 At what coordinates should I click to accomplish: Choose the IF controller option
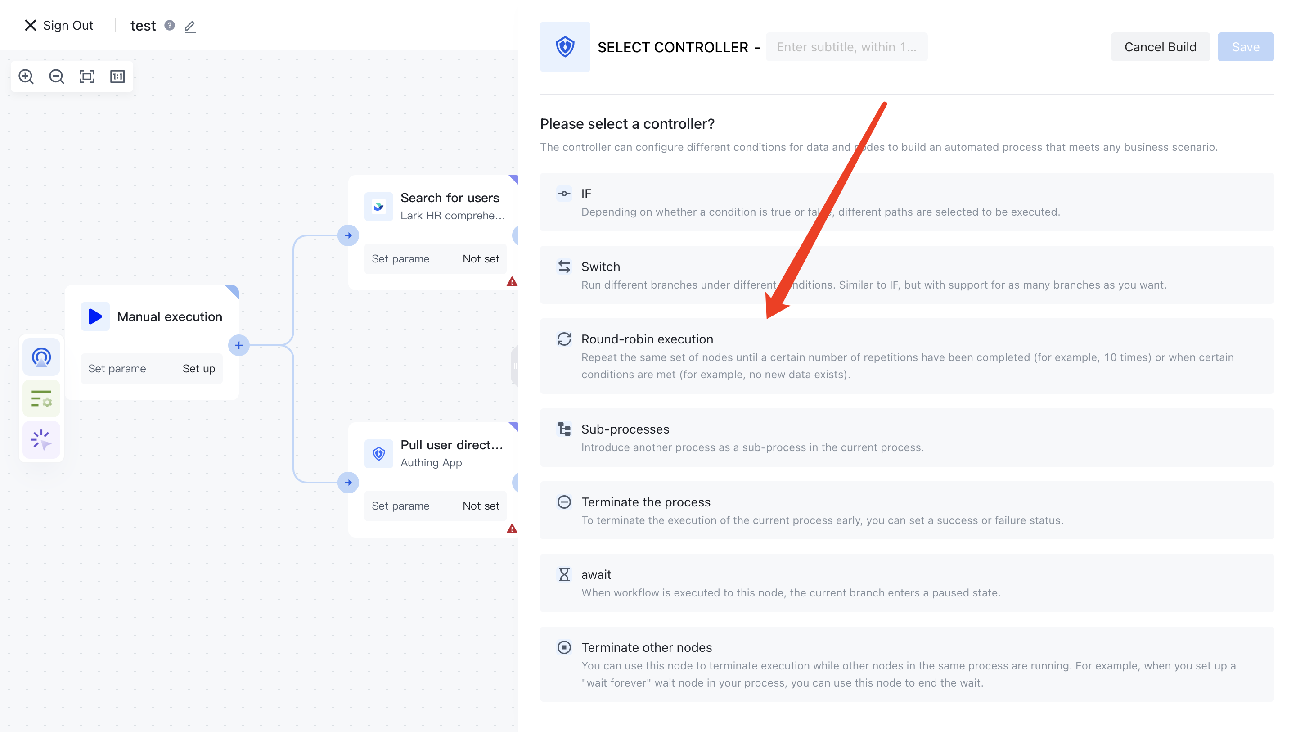coord(907,203)
